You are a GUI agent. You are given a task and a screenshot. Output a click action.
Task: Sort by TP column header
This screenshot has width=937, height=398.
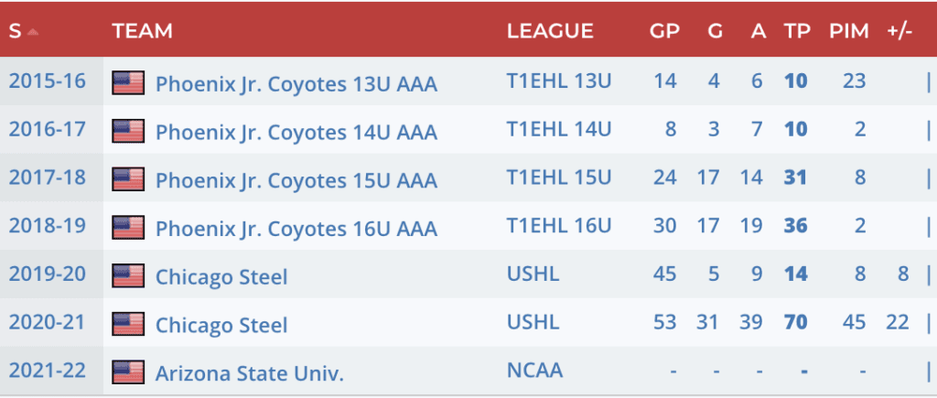(x=794, y=31)
